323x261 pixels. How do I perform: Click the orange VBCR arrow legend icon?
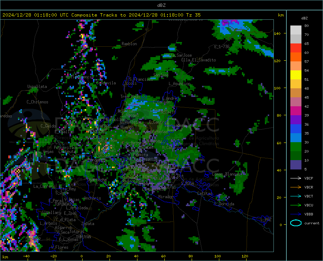coord(296,187)
